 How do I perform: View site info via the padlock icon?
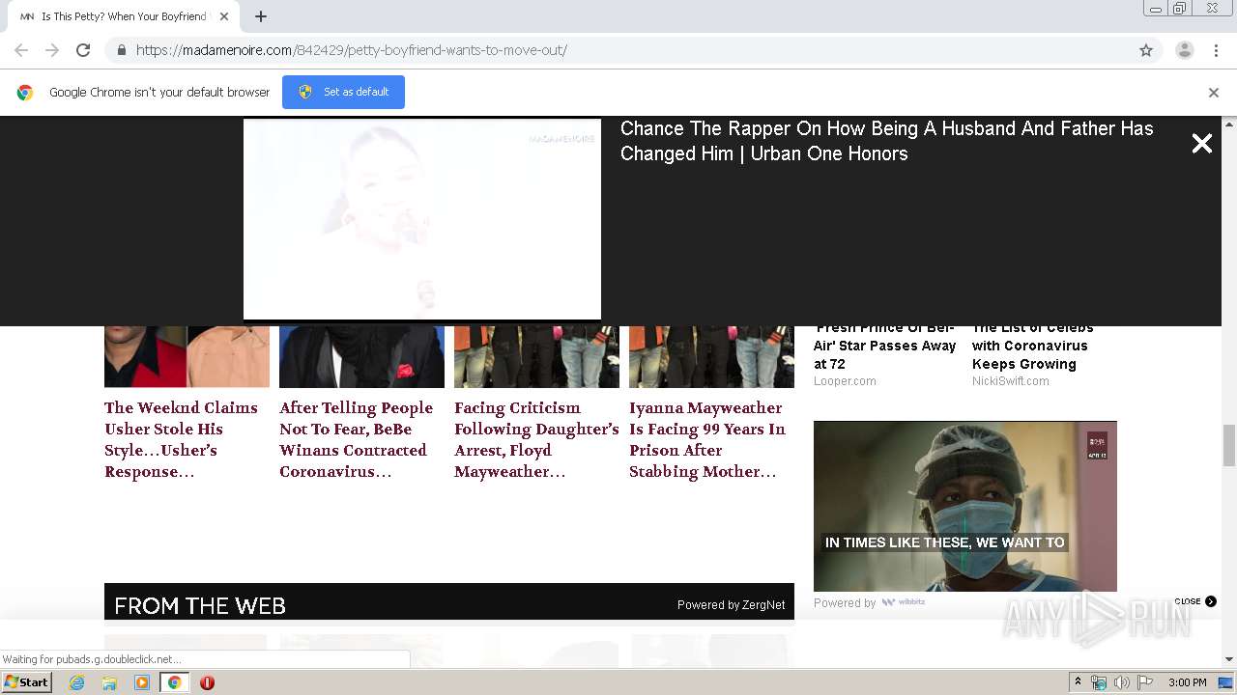[x=121, y=50]
